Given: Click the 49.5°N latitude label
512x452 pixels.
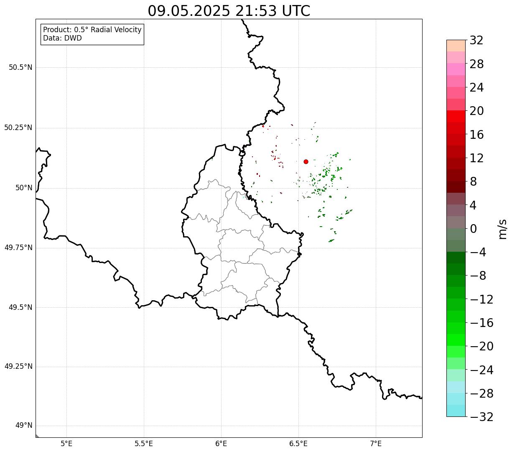Looking at the screenshot, I should point(20,307).
